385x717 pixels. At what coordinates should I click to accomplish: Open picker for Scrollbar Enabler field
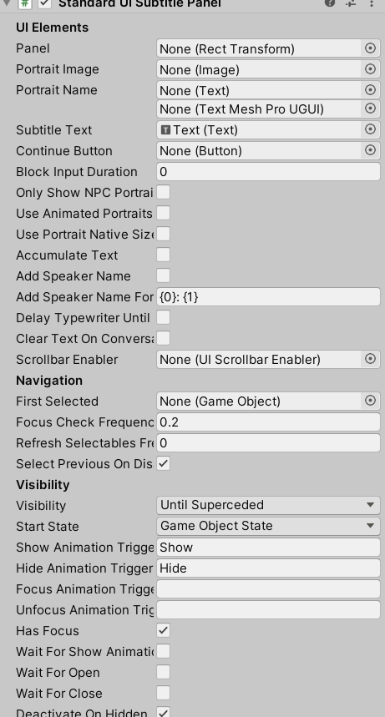[370, 359]
